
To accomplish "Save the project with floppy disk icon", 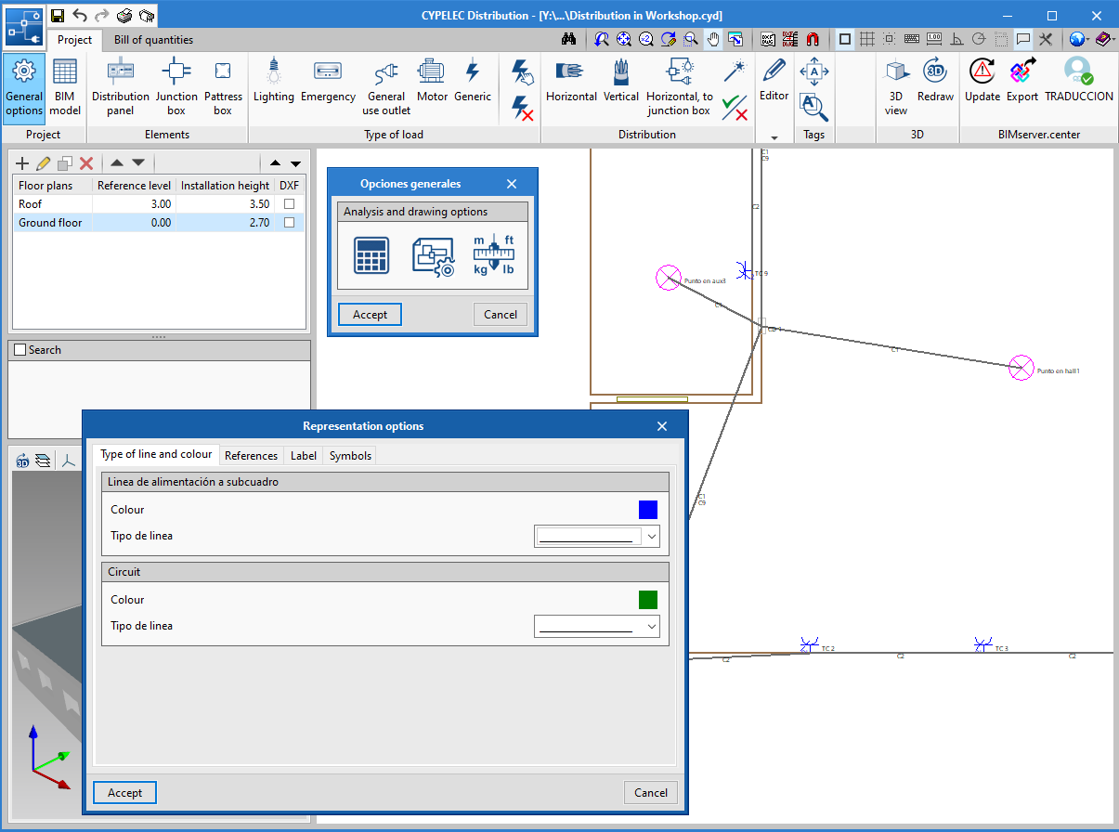I will pyautogui.click(x=58, y=16).
